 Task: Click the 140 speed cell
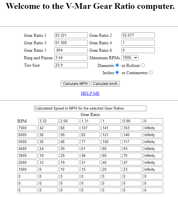[132, 135]
